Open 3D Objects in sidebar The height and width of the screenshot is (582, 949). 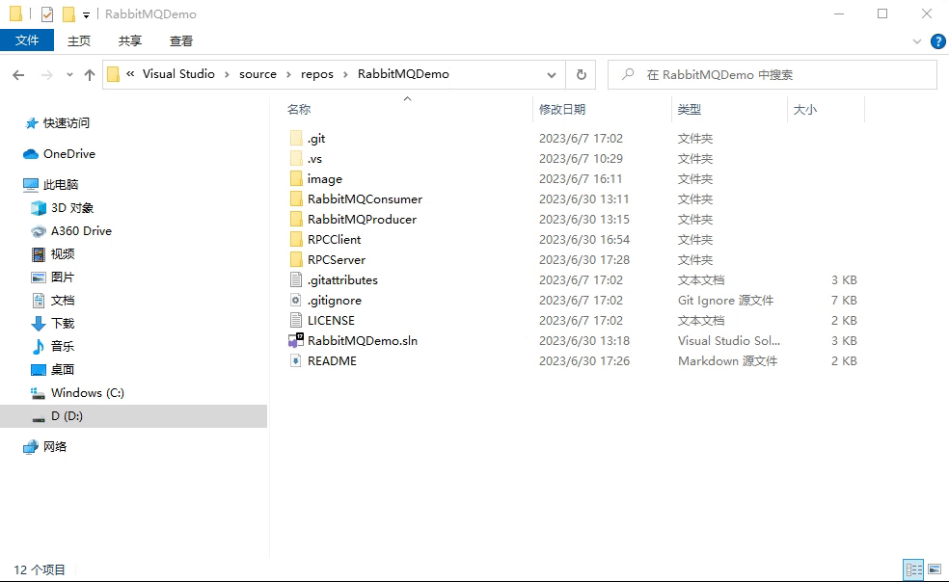pos(63,208)
